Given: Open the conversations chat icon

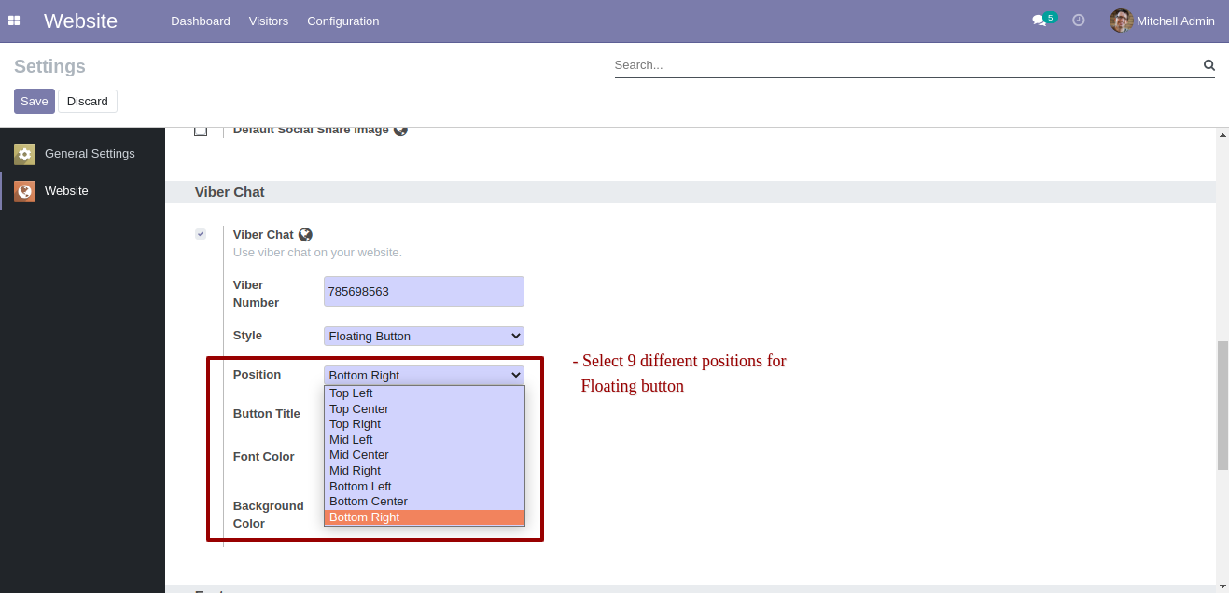Looking at the screenshot, I should coord(1039,21).
